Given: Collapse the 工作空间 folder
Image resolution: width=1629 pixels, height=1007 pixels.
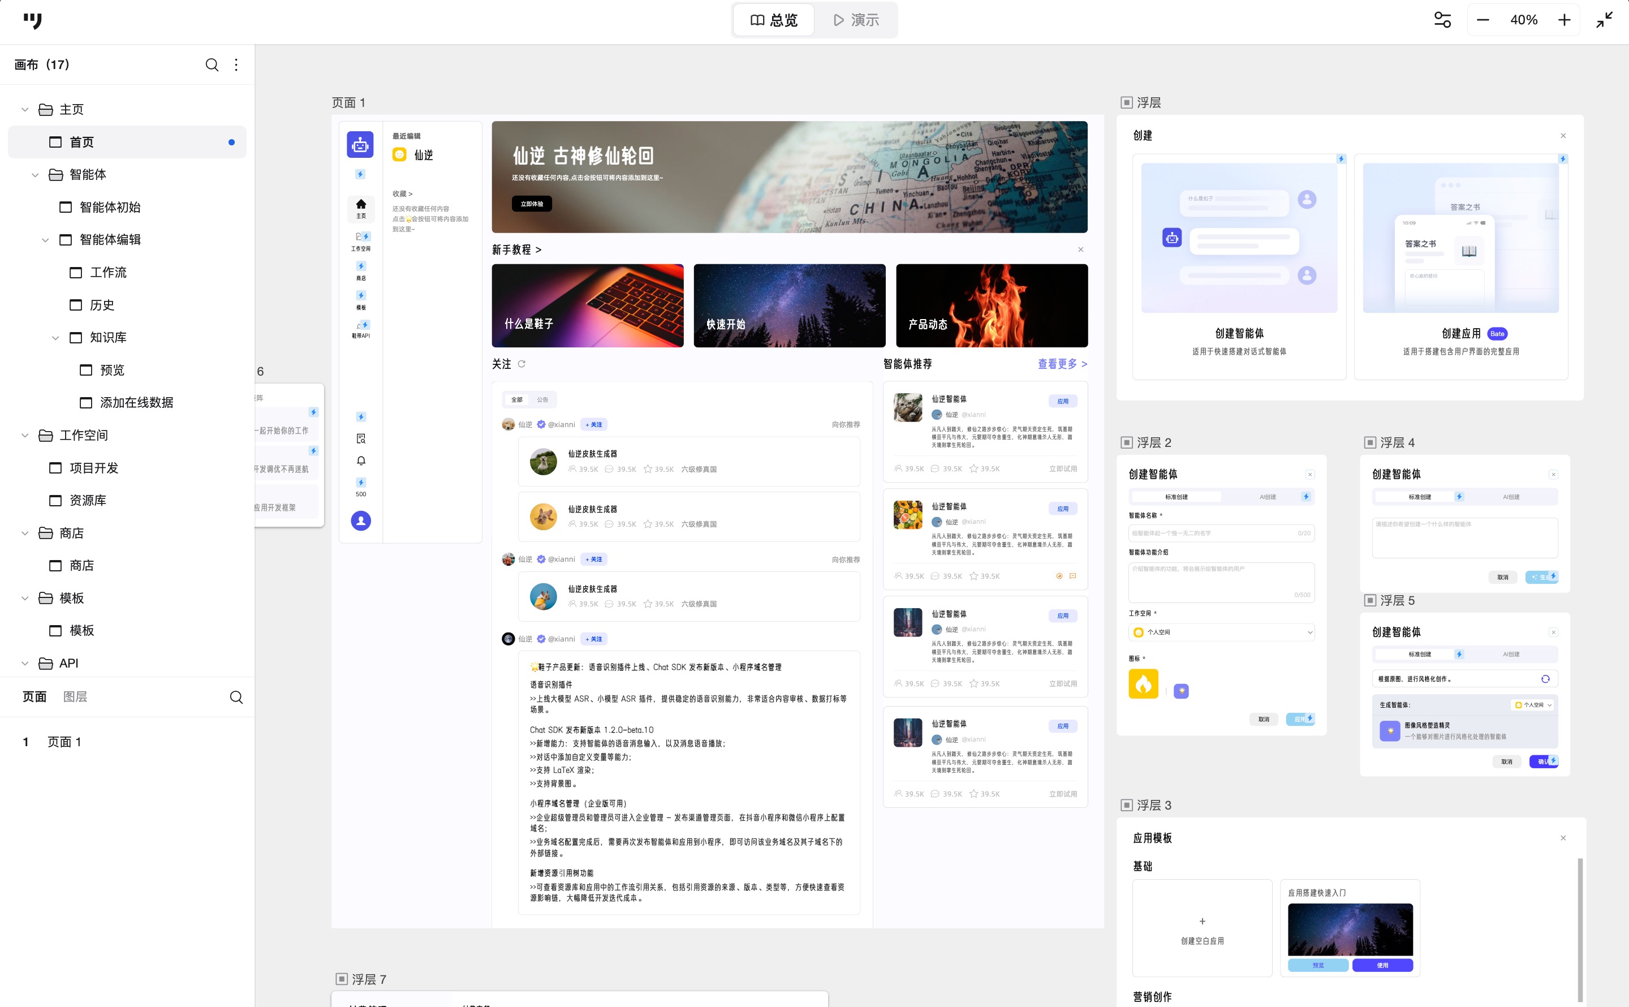Looking at the screenshot, I should coord(25,436).
